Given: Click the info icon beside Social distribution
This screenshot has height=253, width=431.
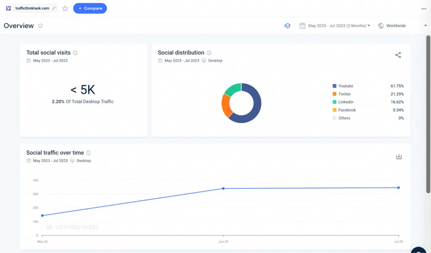Looking at the screenshot, I should click(x=209, y=53).
